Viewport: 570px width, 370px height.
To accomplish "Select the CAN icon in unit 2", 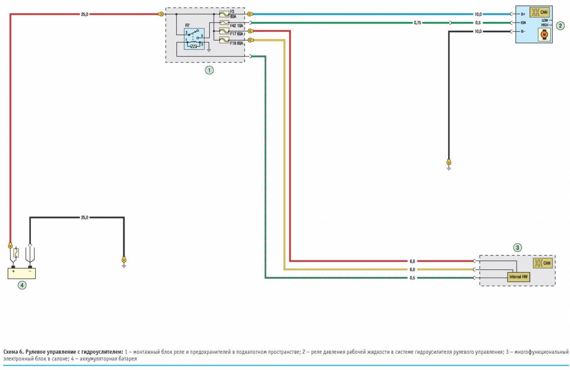I will pyautogui.click(x=540, y=12).
